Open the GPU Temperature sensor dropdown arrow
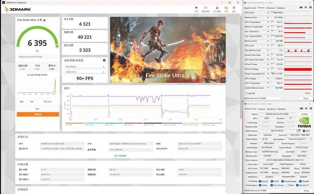The width and height of the screenshot is (314, 194). tap(268, 22)
